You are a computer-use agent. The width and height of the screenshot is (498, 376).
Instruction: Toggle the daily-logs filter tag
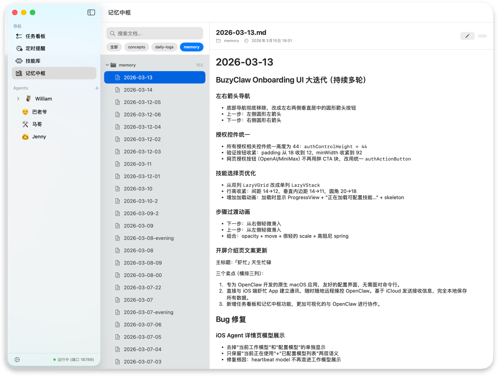(164, 47)
